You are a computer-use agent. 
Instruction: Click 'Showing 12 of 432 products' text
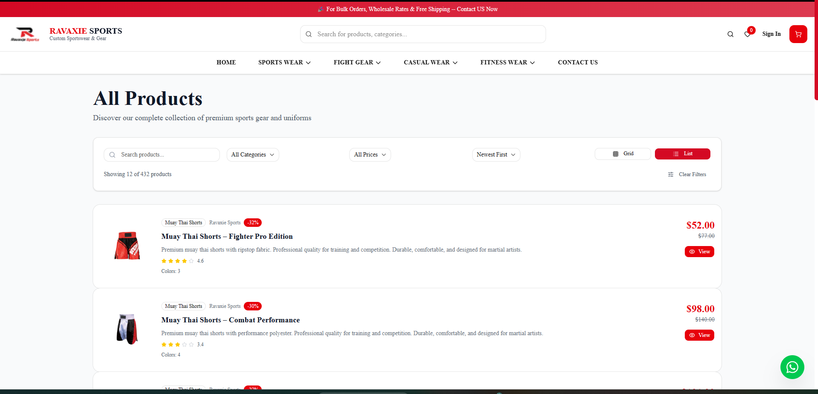(137, 174)
